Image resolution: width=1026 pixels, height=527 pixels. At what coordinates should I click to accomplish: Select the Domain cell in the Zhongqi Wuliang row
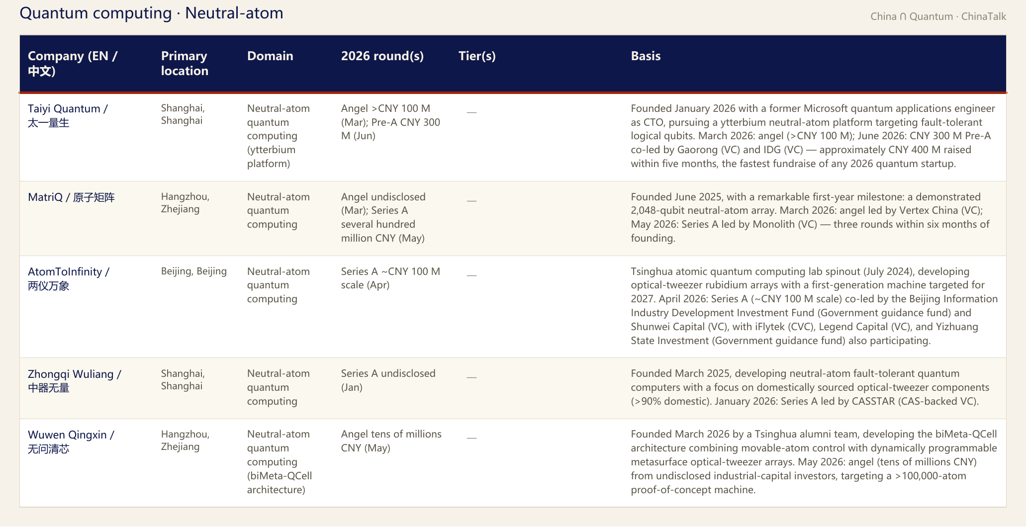pyautogui.click(x=279, y=387)
